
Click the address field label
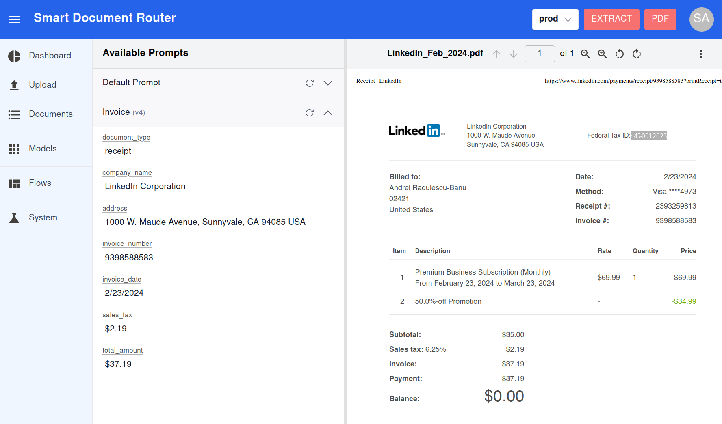click(115, 208)
